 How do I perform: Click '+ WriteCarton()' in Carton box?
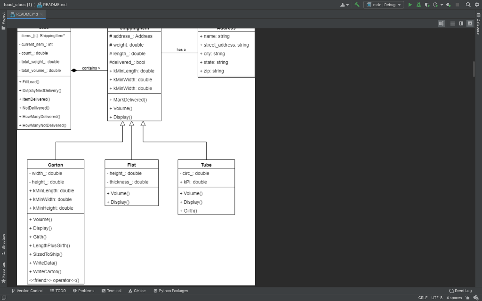point(45,272)
